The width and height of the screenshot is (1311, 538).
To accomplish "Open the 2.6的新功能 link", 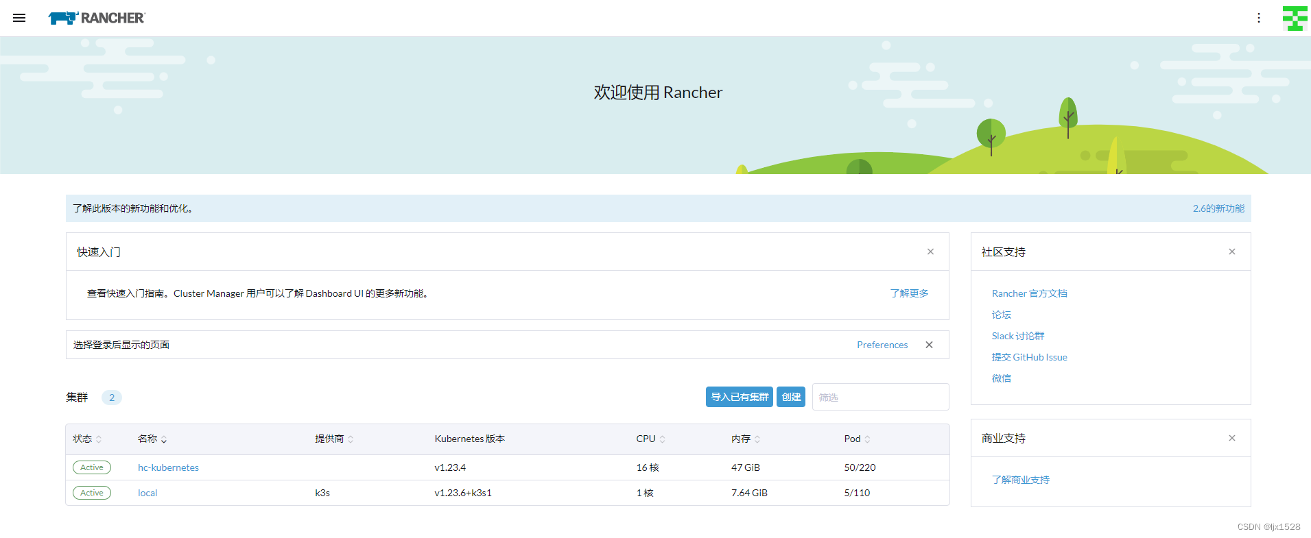I will (1218, 208).
